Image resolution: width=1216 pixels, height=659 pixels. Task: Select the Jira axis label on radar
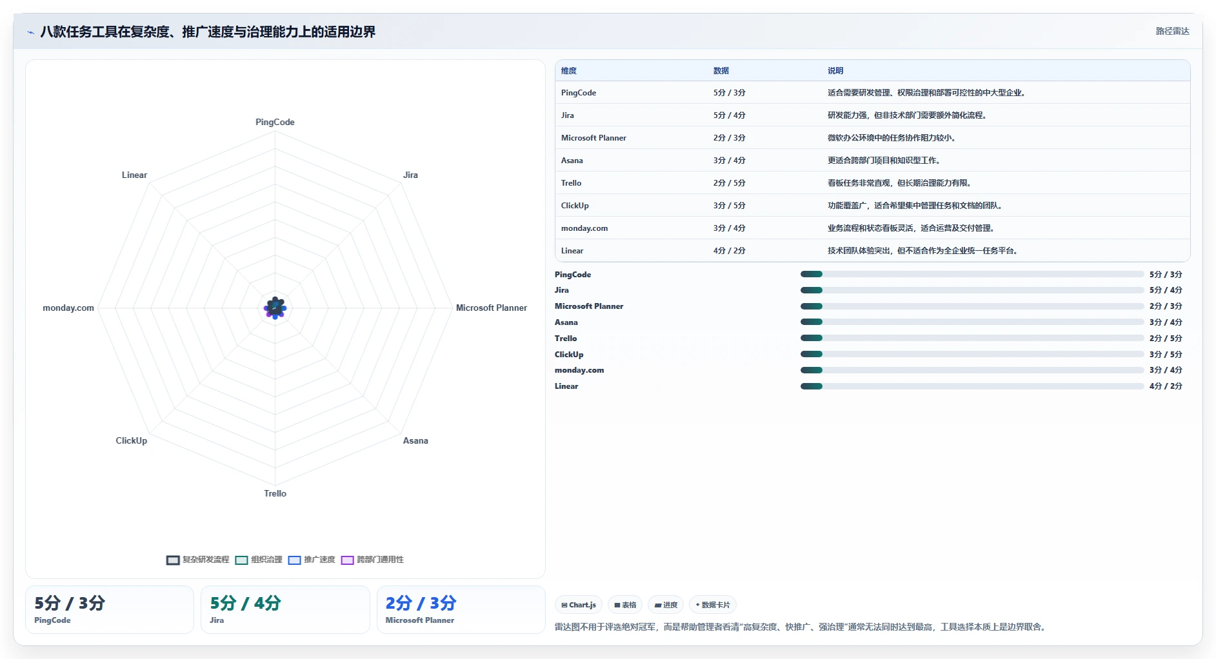410,175
